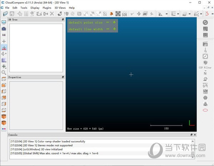Screen dimensions: 214x166
Task: Open the pivot visibility crosshair dropdown
Action: tap(4, 67)
